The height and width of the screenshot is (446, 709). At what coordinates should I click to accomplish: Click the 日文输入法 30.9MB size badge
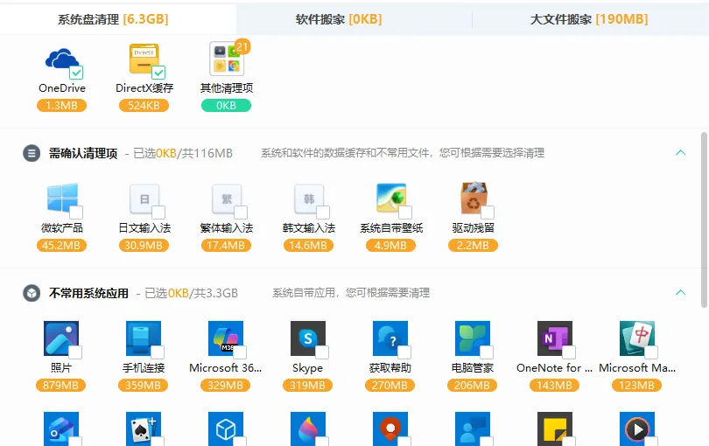click(x=144, y=246)
